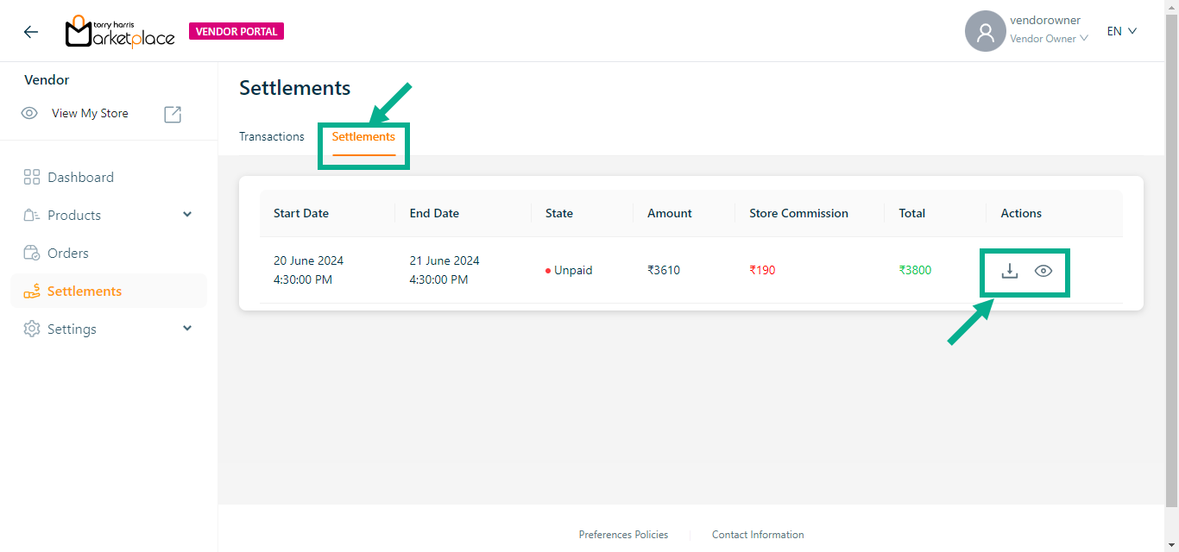Click the eye icon beside View My Store

29,114
